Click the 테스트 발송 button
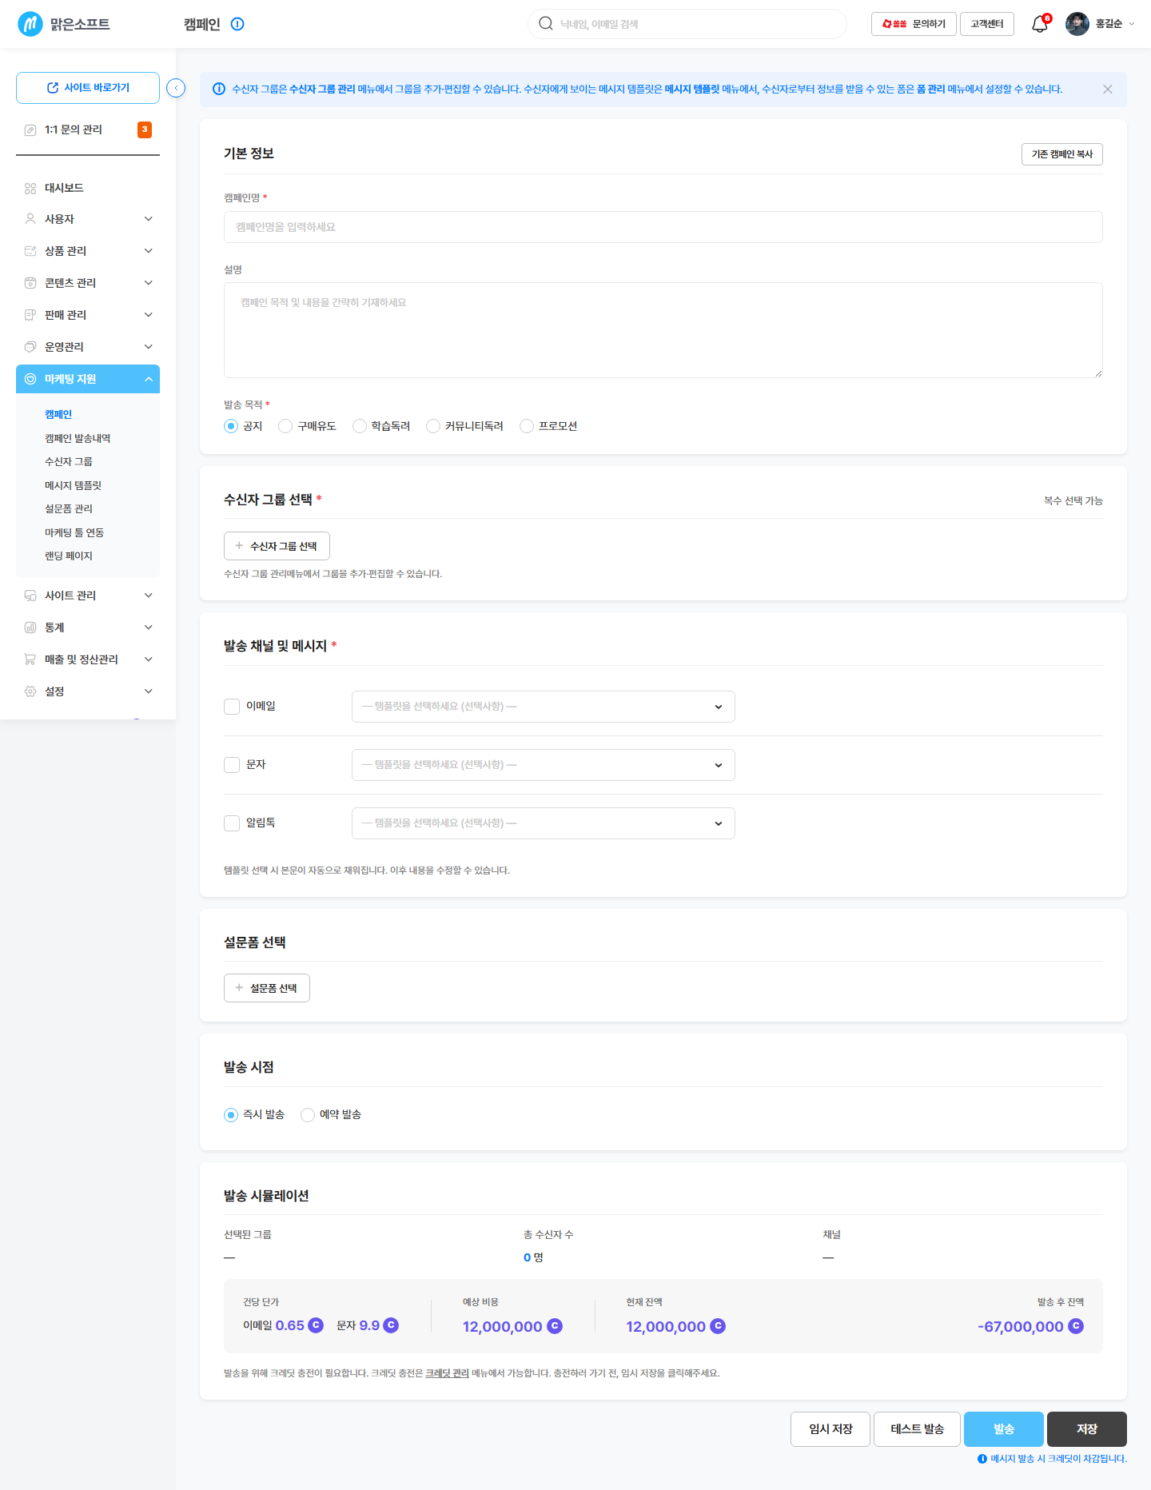Image resolution: width=1151 pixels, height=1490 pixels. tap(917, 1429)
